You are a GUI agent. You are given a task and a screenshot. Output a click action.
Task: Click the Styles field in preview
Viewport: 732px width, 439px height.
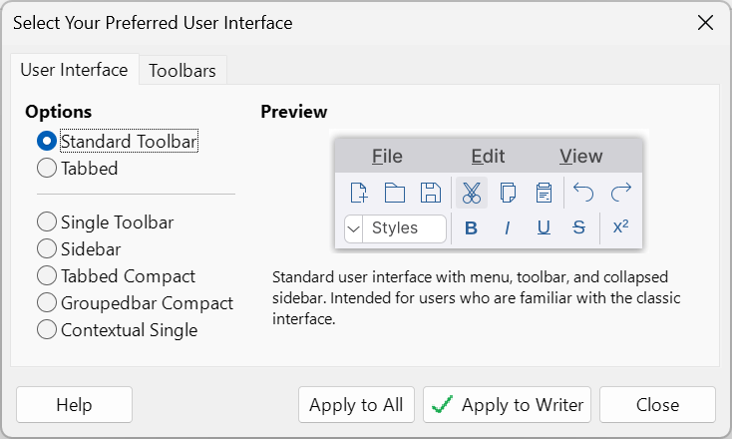pyautogui.click(x=404, y=228)
